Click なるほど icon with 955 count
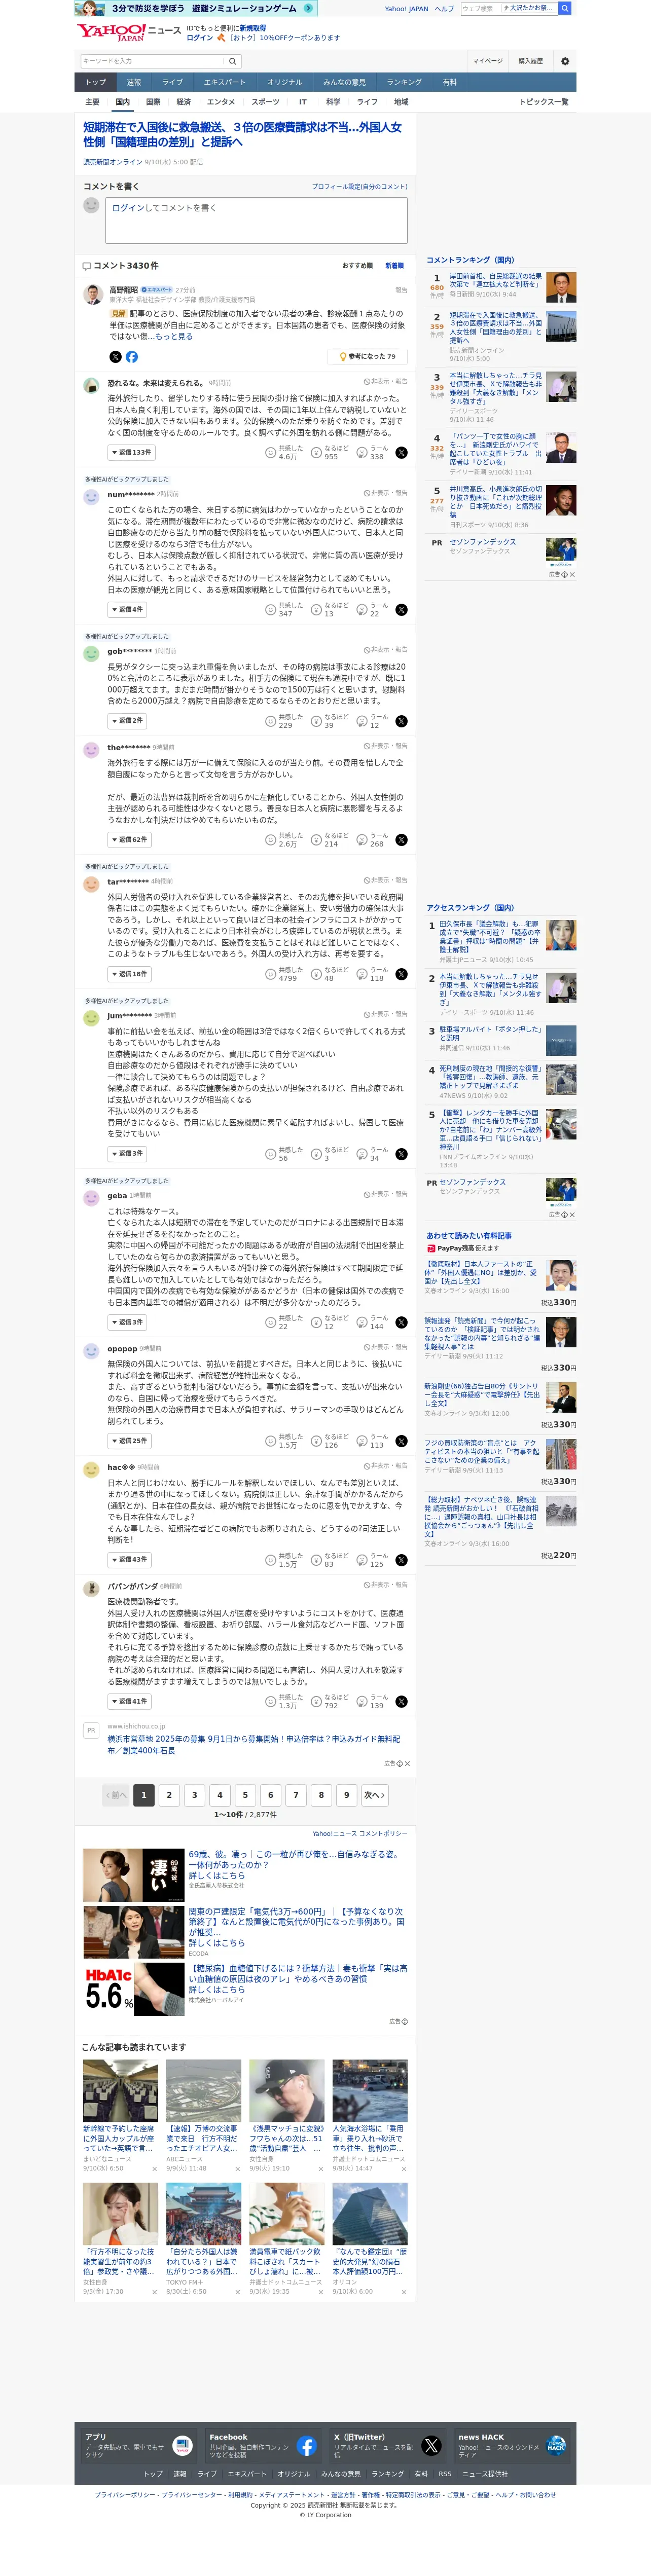The image size is (651, 2576). 316,453
